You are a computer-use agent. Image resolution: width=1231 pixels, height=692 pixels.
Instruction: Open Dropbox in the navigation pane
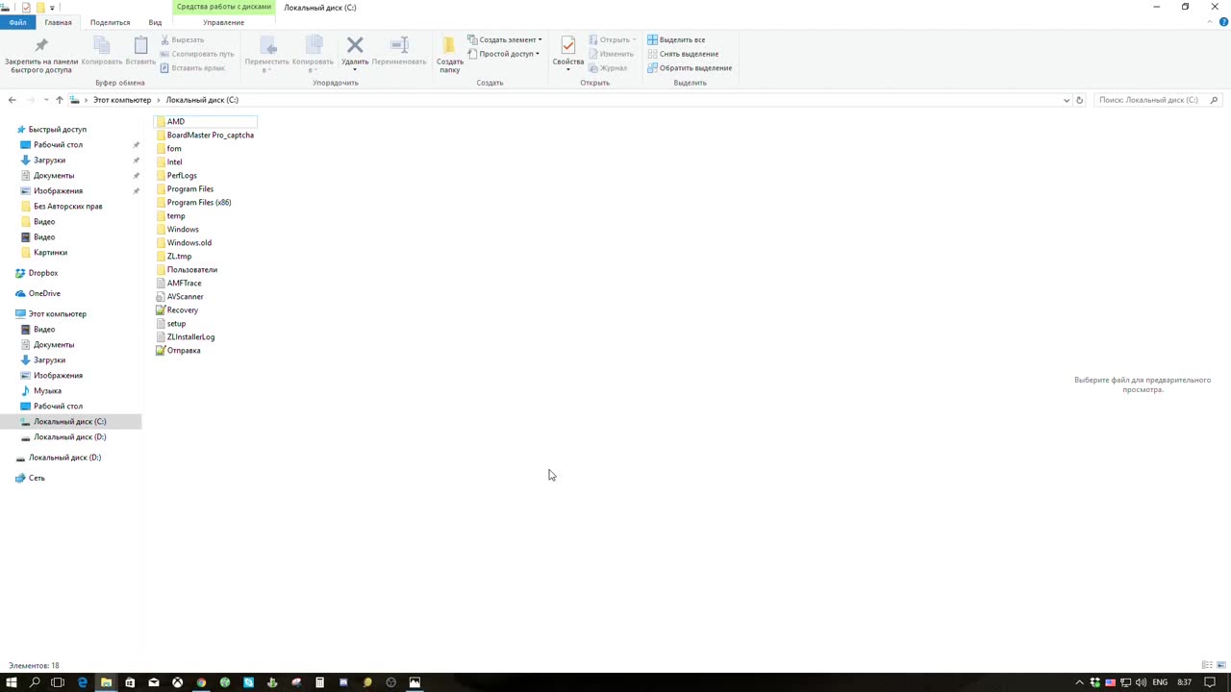point(43,273)
